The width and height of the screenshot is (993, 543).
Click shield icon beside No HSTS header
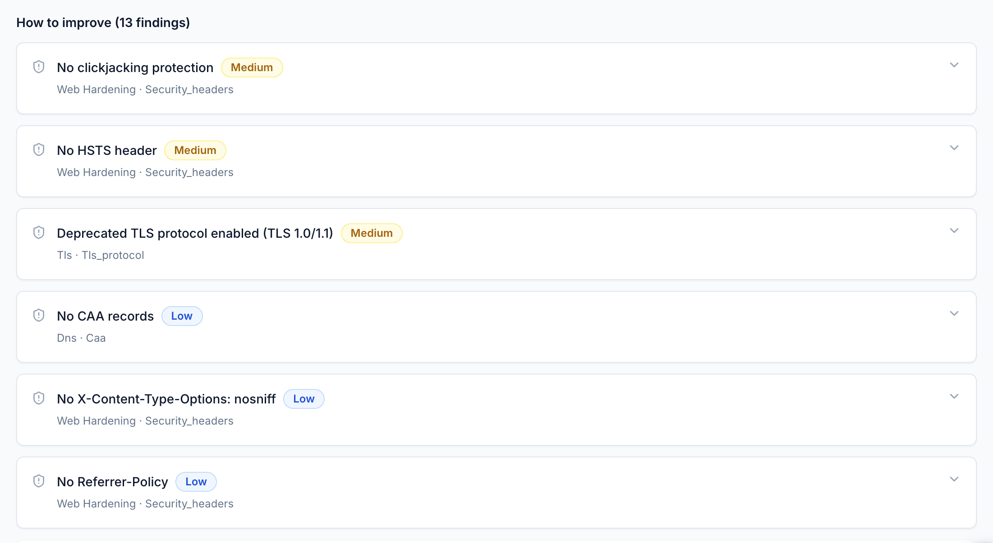click(39, 149)
